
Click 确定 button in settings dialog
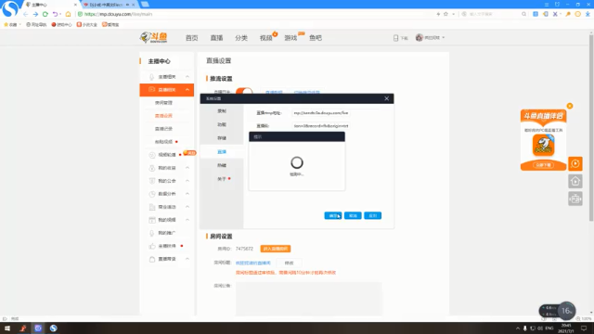[x=333, y=215]
